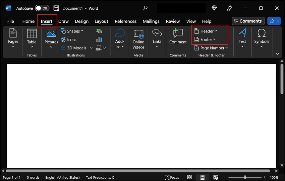Expand the 3D Models dropdown arrow
This screenshot has width=285, height=181.
click(92, 48)
